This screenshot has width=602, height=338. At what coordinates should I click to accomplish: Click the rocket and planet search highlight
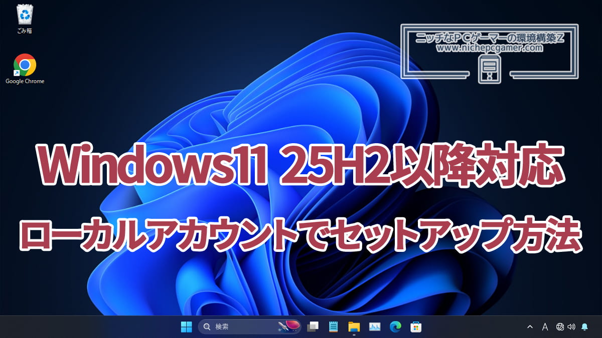pos(288,327)
